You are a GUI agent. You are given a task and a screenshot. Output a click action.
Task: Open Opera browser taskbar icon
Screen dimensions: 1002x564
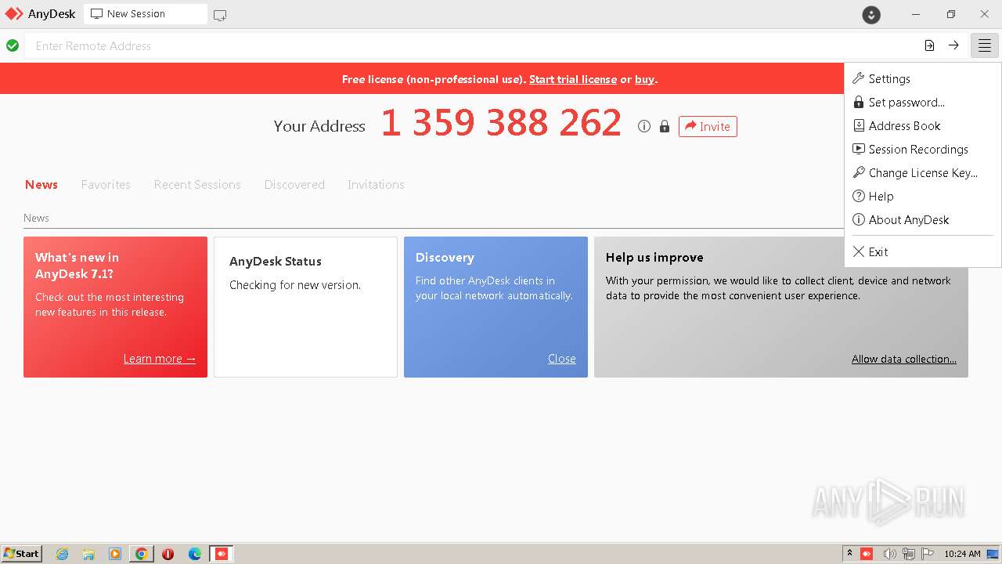[168, 554]
